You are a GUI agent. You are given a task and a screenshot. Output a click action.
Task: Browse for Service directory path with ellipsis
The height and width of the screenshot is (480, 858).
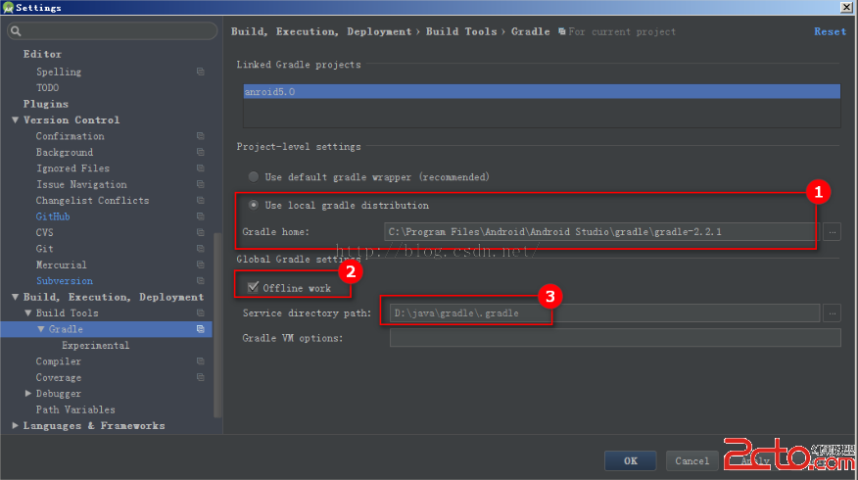(x=832, y=313)
